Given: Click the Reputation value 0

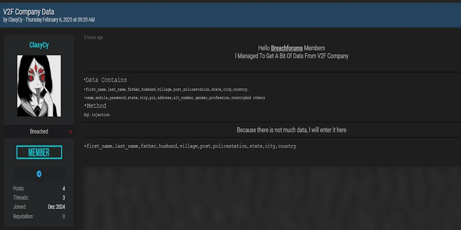Looking at the screenshot, I should tap(64, 217).
